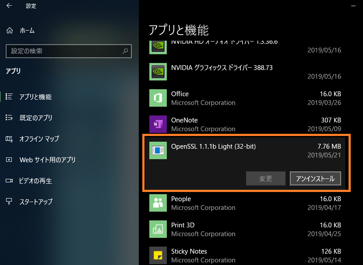Open Web サイト用のアプリ settings

click(47, 160)
